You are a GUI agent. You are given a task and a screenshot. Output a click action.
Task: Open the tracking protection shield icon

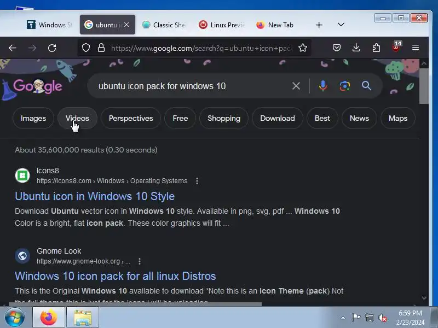[x=86, y=48]
